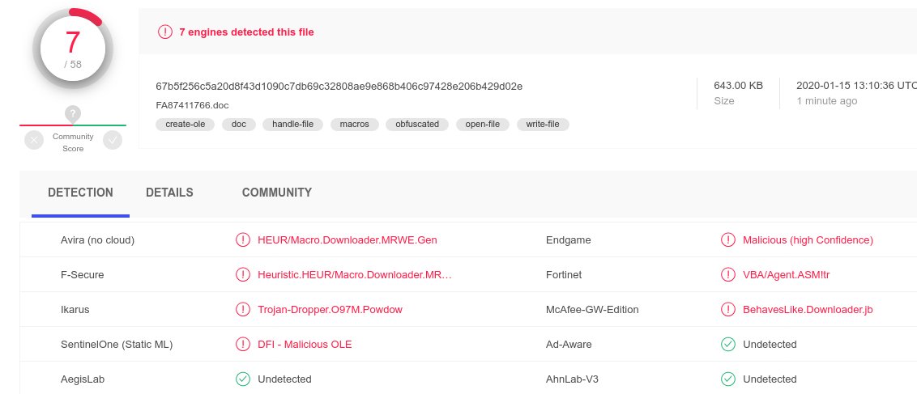Image resolution: width=917 pixels, height=394 pixels.
Task: Click the Ad-Aware undetected checkmark icon
Action: point(728,345)
